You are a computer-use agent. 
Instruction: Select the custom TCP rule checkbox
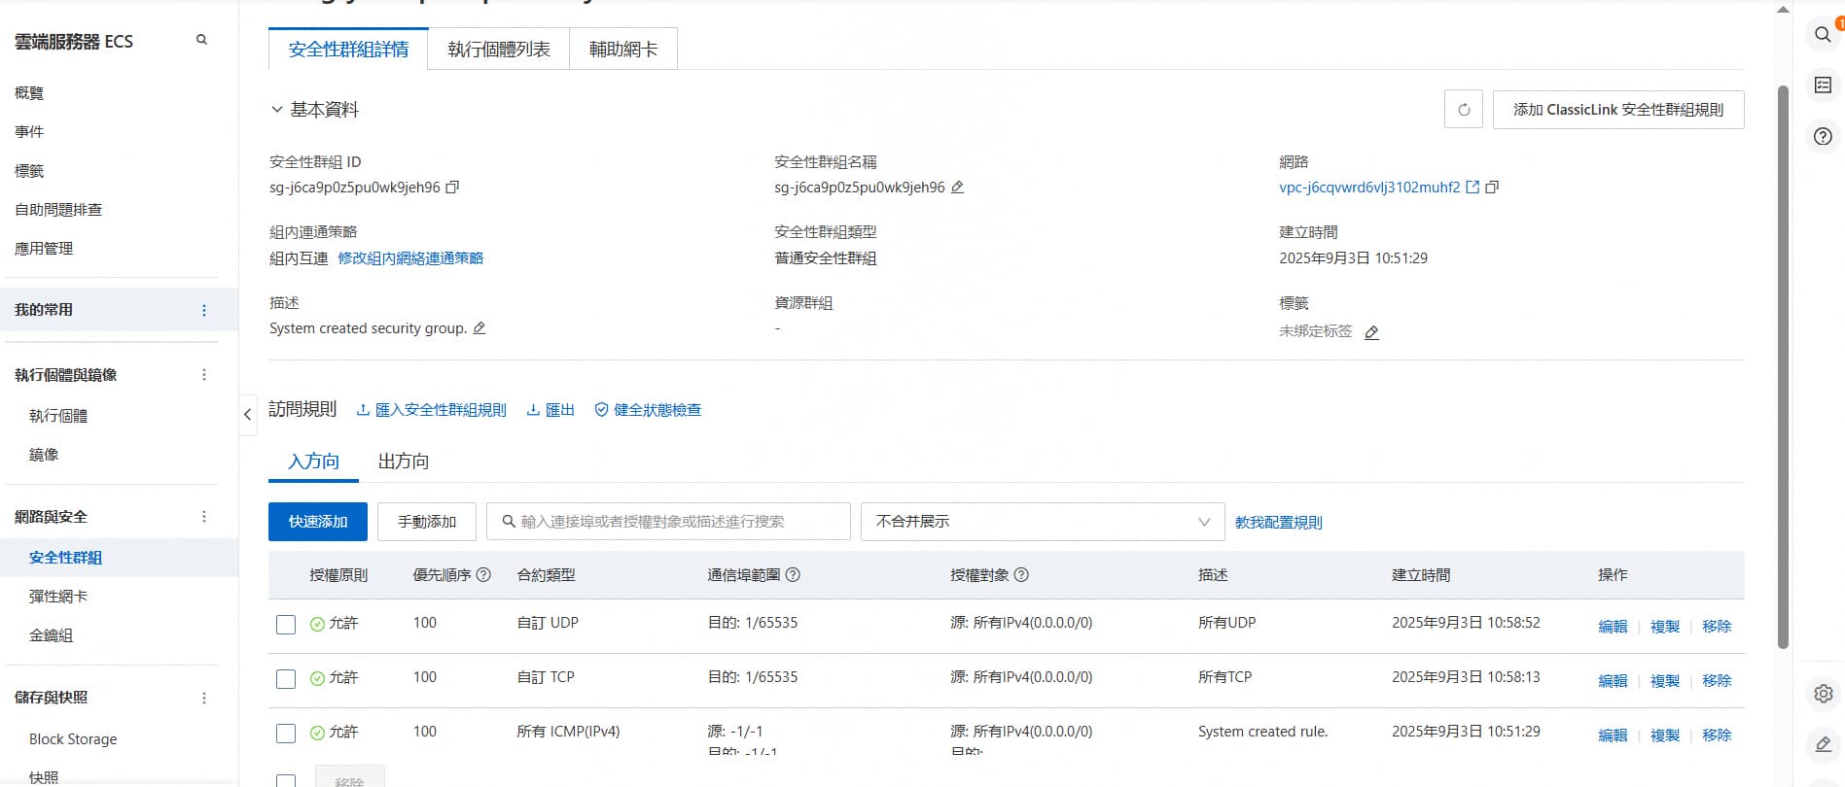point(286,679)
